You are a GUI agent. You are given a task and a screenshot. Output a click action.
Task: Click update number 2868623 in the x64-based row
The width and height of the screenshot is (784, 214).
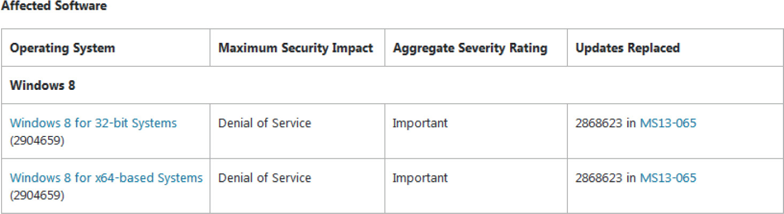[x=598, y=178]
